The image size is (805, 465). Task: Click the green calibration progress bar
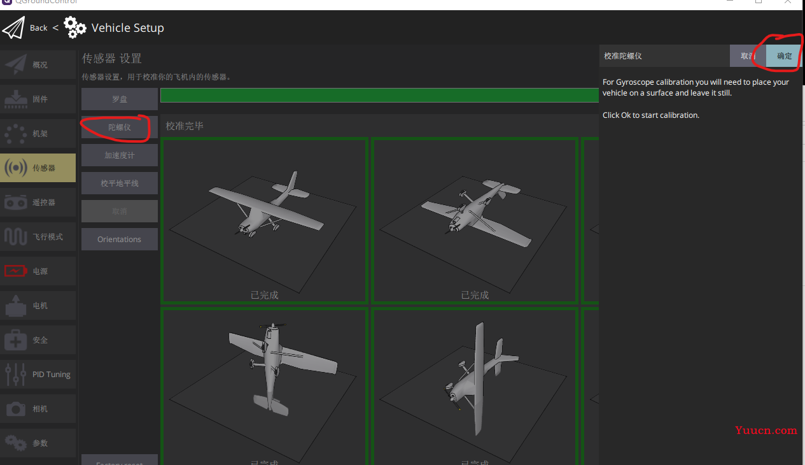[379, 96]
